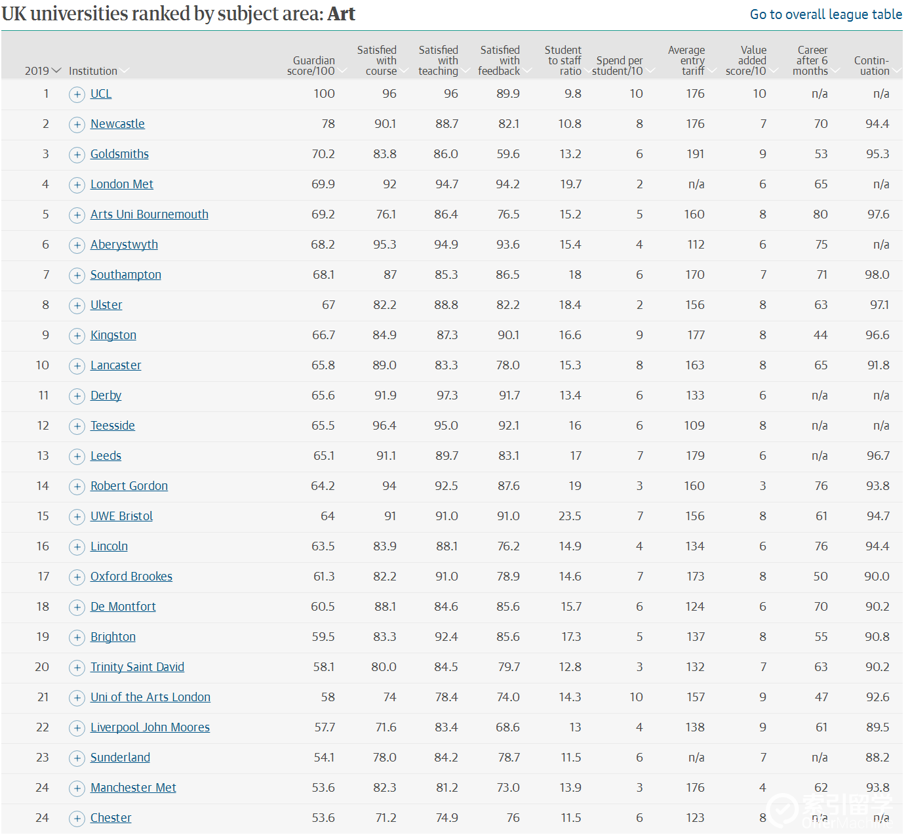Open Go to overall league table link
The height and width of the screenshot is (835, 908).
pos(825,14)
